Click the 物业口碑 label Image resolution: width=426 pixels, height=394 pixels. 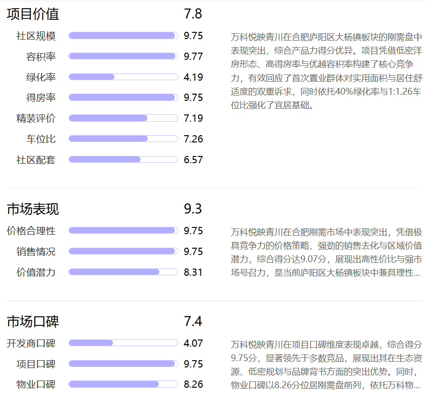(x=36, y=384)
